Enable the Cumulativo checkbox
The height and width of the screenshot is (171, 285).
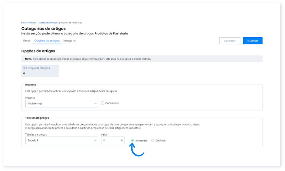(103, 103)
